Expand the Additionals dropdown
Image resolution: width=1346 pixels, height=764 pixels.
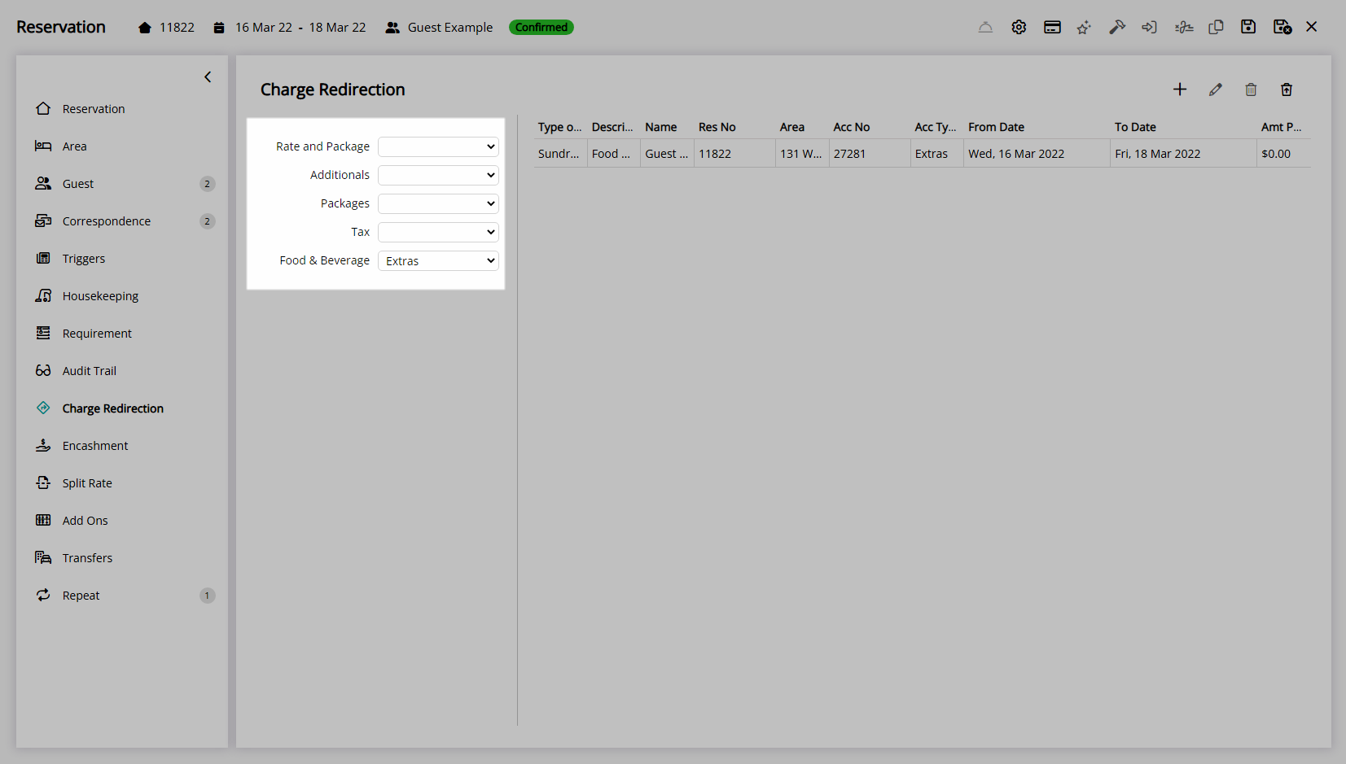coord(438,175)
